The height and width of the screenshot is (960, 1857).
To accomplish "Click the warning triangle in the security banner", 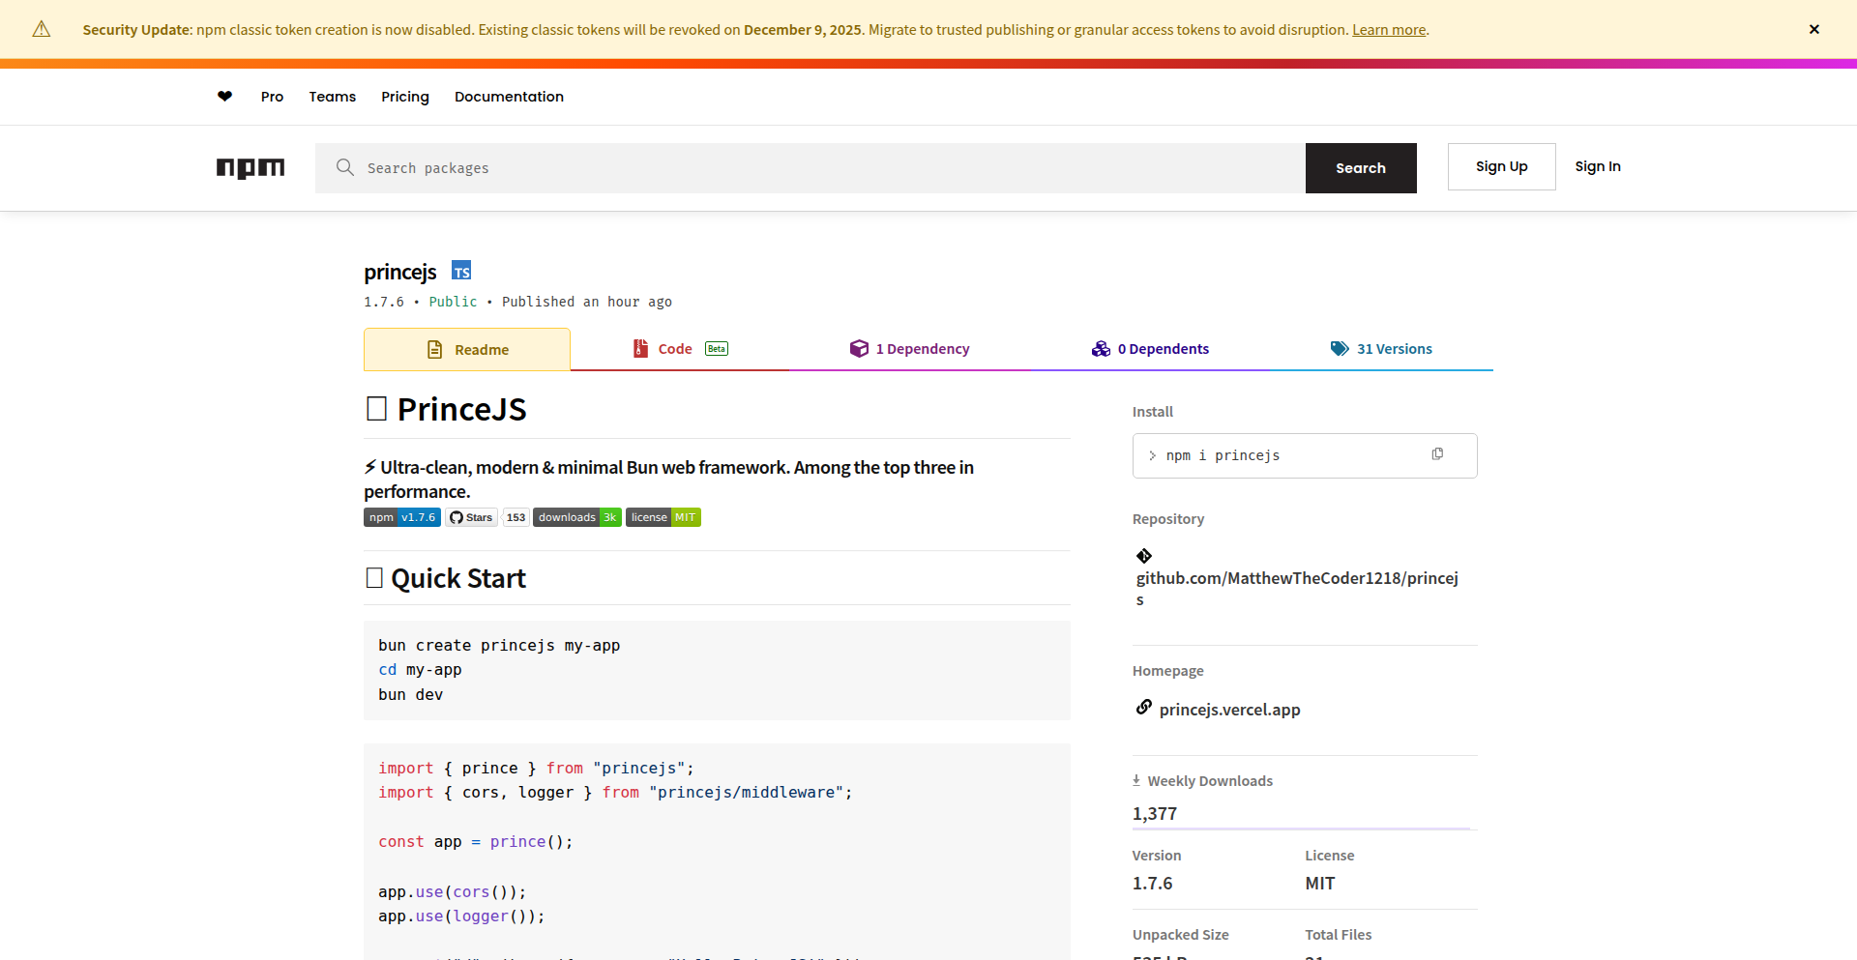I will coord(41,29).
